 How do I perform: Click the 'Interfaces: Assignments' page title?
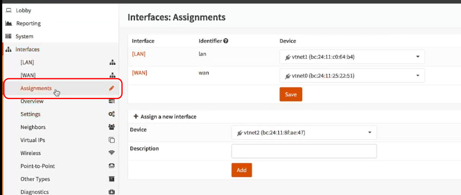(176, 17)
